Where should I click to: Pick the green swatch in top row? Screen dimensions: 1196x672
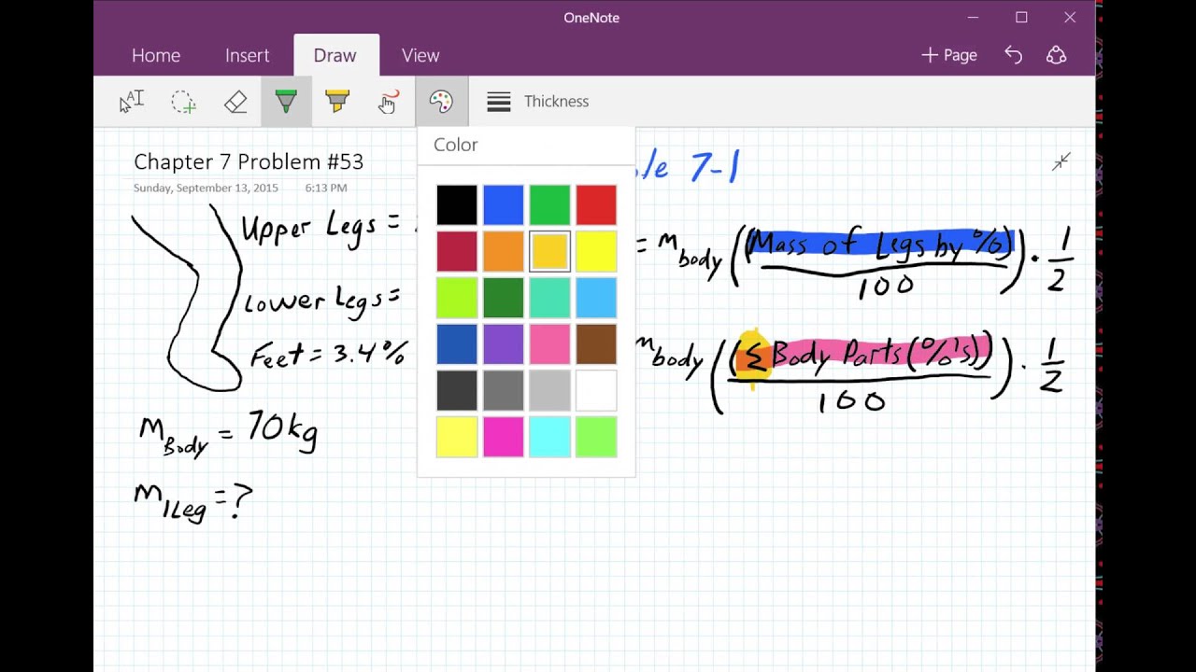(x=549, y=205)
